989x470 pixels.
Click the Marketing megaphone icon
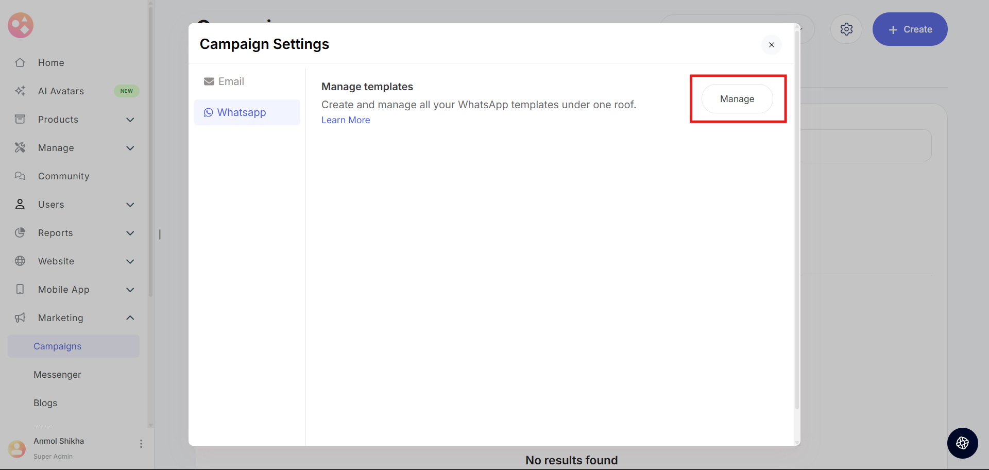[x=20, y=317]
